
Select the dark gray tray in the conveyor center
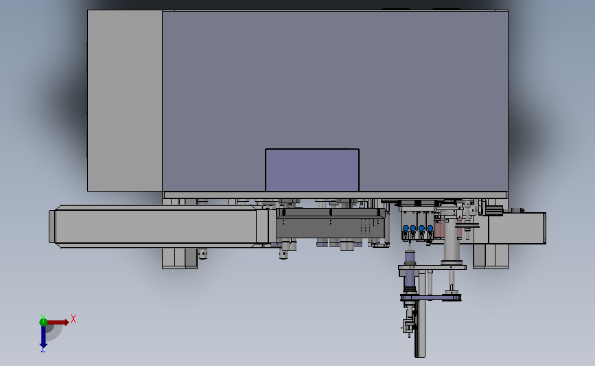pyautogui.click(x=330, y=223)
